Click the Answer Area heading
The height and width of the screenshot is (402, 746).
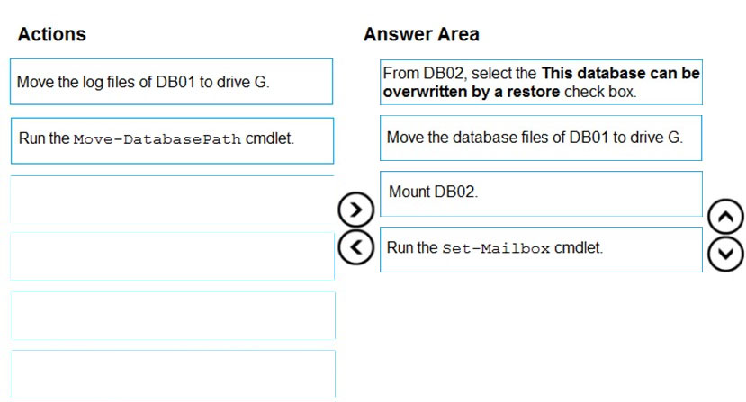click(421, 34)
